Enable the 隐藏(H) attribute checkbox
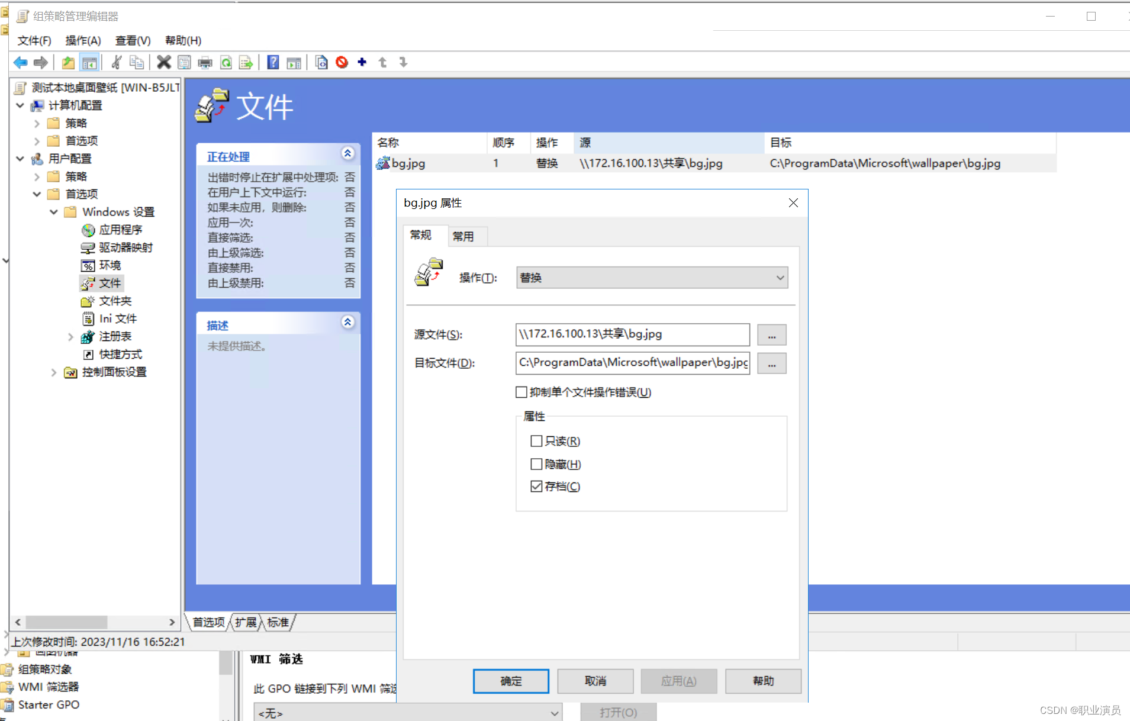The width and height of the screenshot is (1130, 721). click(x=536, y=464)
